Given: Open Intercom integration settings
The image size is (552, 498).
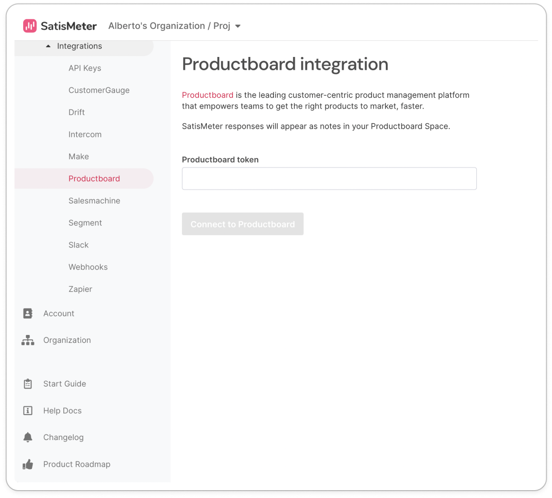Looking at the screenshot, I should click(x=85, y=135).
